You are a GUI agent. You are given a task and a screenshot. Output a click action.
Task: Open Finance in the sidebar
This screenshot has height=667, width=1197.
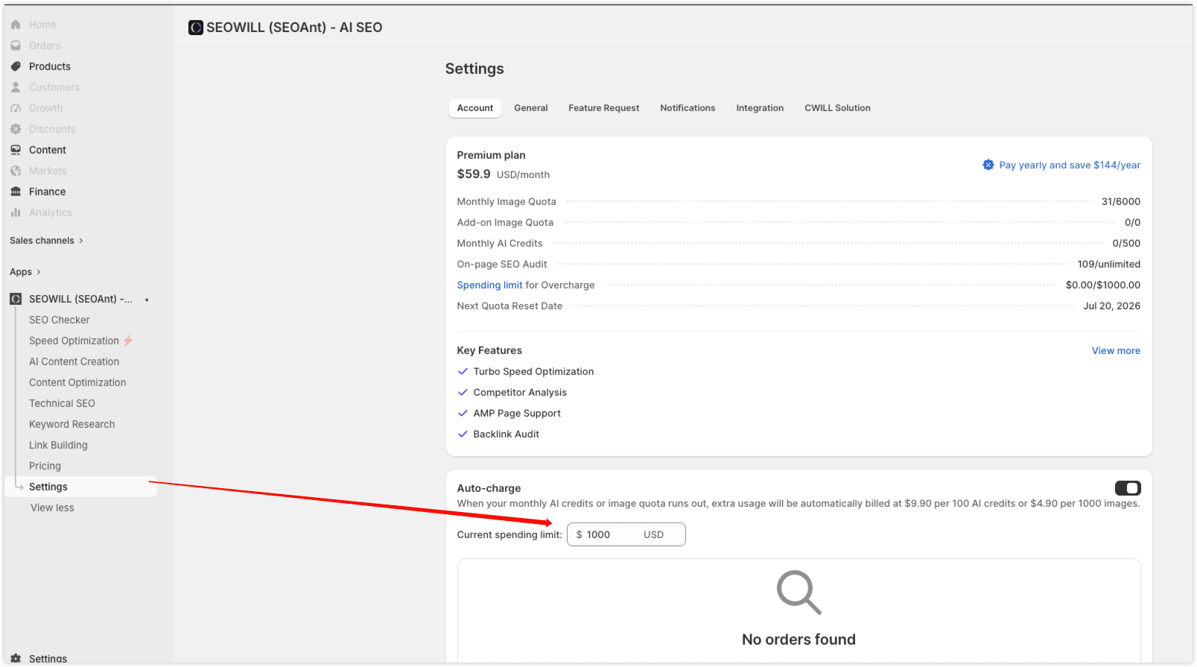(47, 192)
